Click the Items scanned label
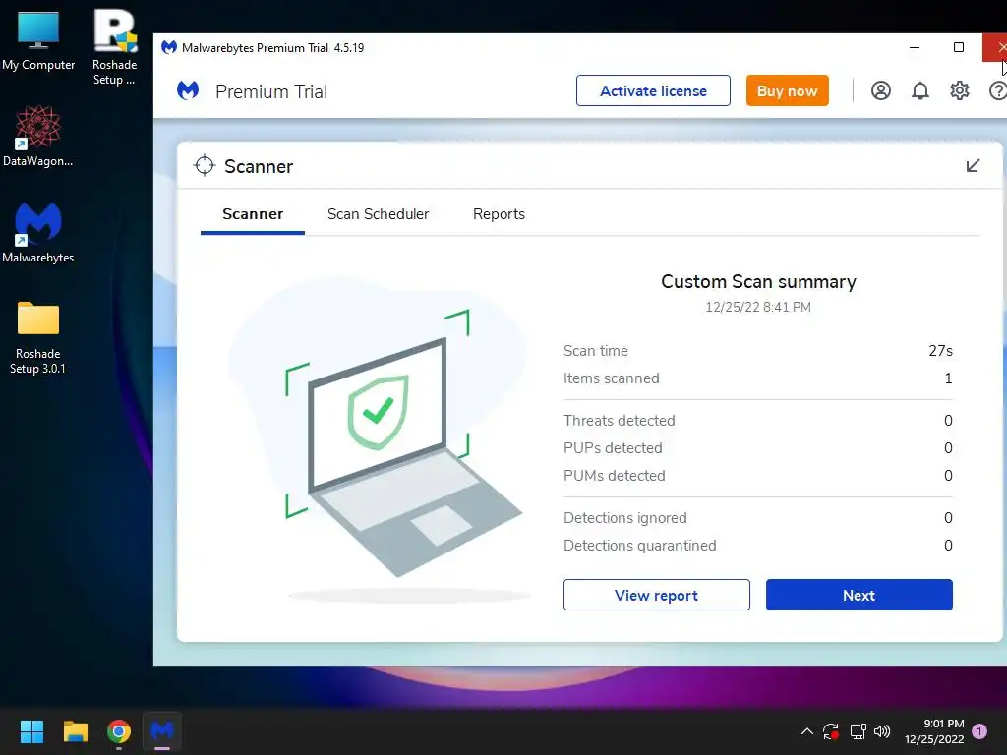The image size is (1007, 755). (x=611, y=378)
